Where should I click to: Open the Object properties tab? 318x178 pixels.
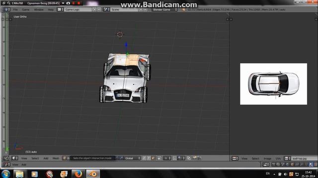pyautogui.click(x=292, y=165)
